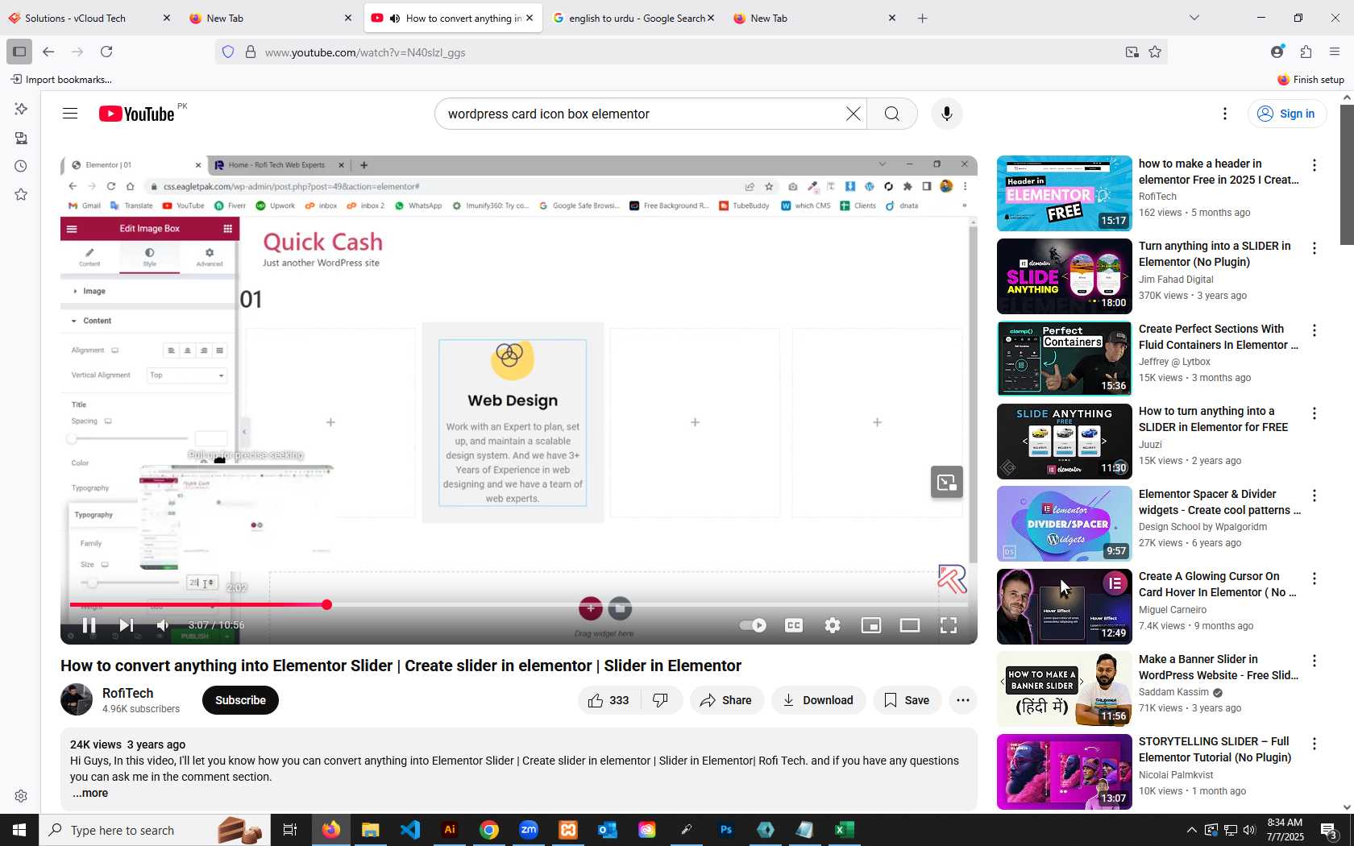Open more actions menu beside Save
The image size is (1354, 846).
click(963, 700)
